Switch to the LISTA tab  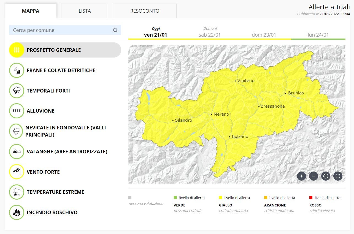[85, 11]
